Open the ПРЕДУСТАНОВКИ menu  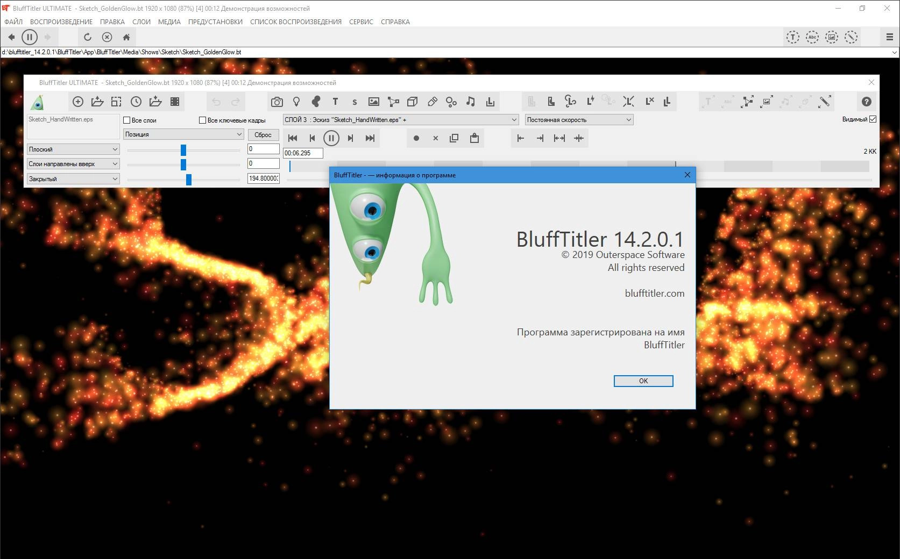pyautogui.click(x=215, y=22)
